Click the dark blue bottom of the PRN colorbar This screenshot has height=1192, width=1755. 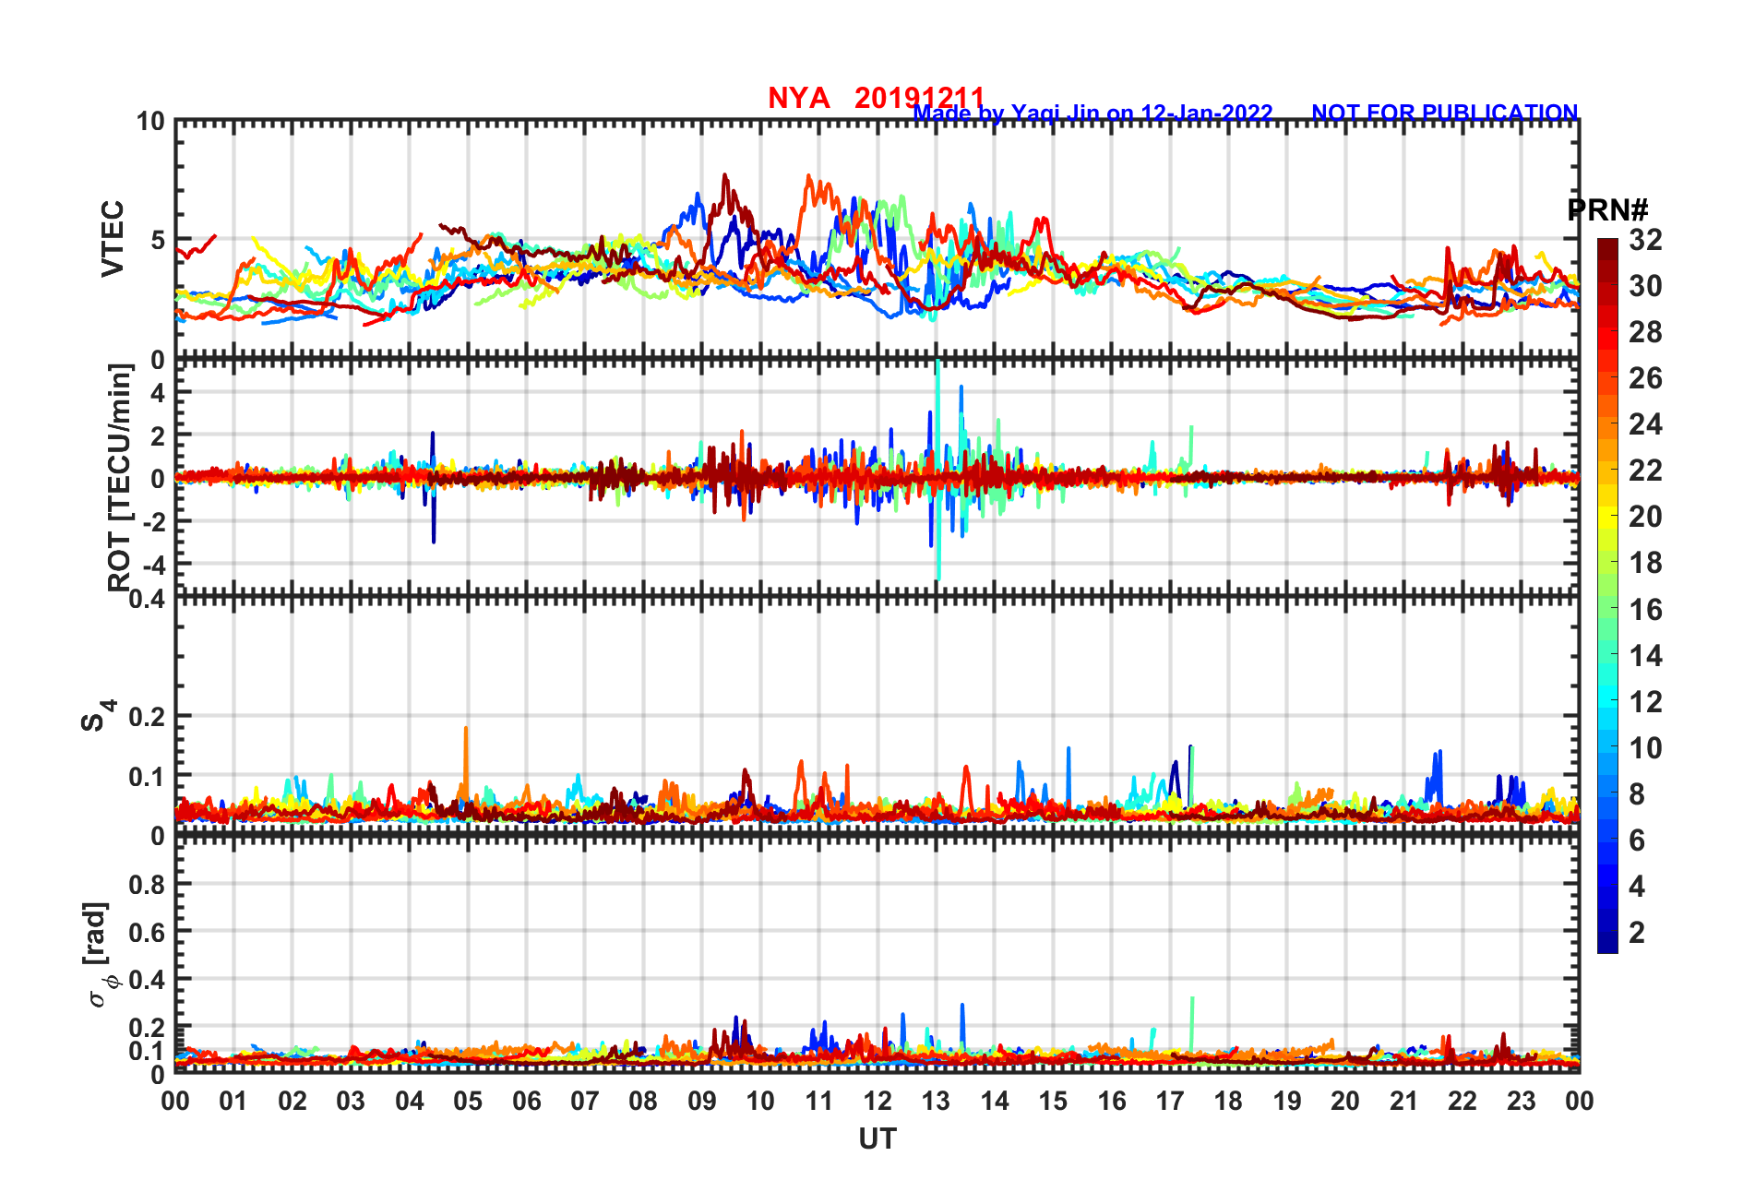(x=1607, y=942)
